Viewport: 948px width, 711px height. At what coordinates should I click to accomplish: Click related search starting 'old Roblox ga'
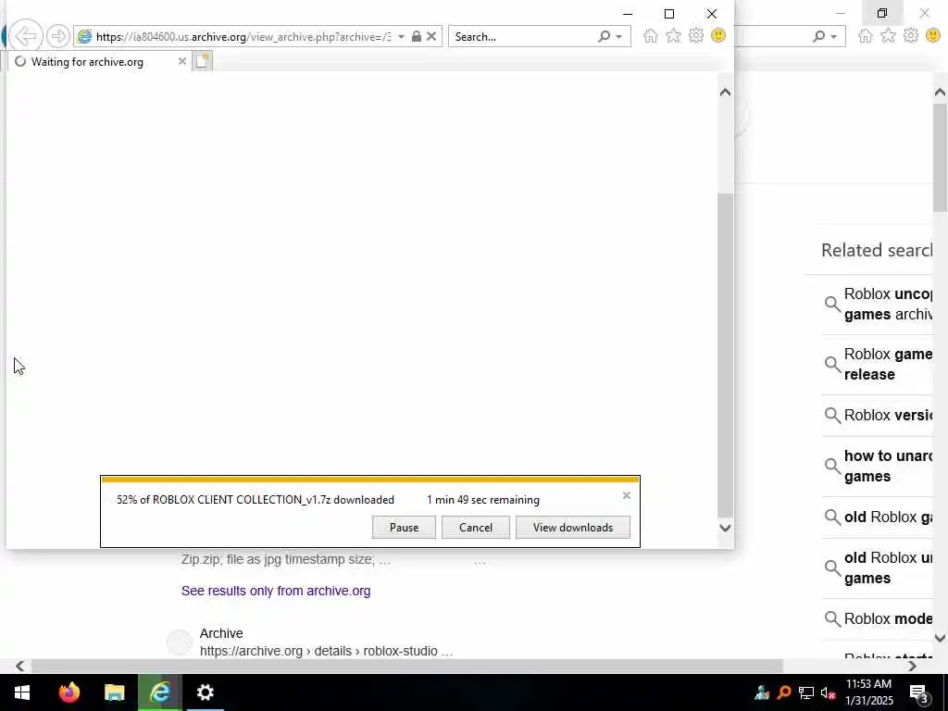click(888, 517)
